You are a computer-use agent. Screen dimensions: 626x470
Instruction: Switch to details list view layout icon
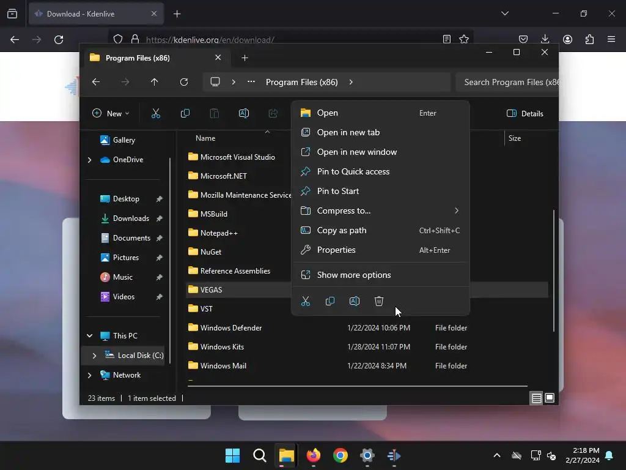click(x=536, y=398)
